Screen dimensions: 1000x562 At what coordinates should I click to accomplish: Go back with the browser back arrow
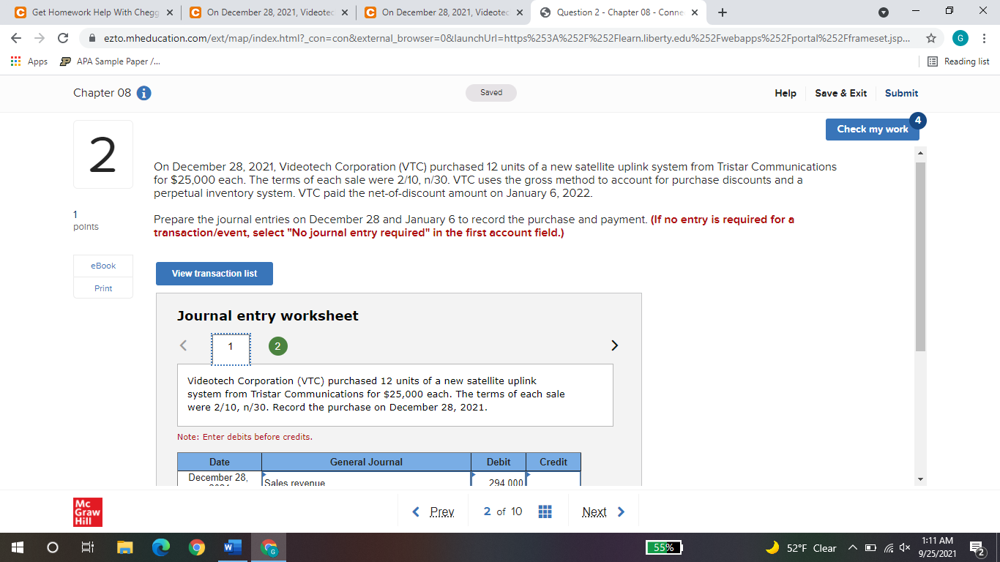[x=18, y=38]
